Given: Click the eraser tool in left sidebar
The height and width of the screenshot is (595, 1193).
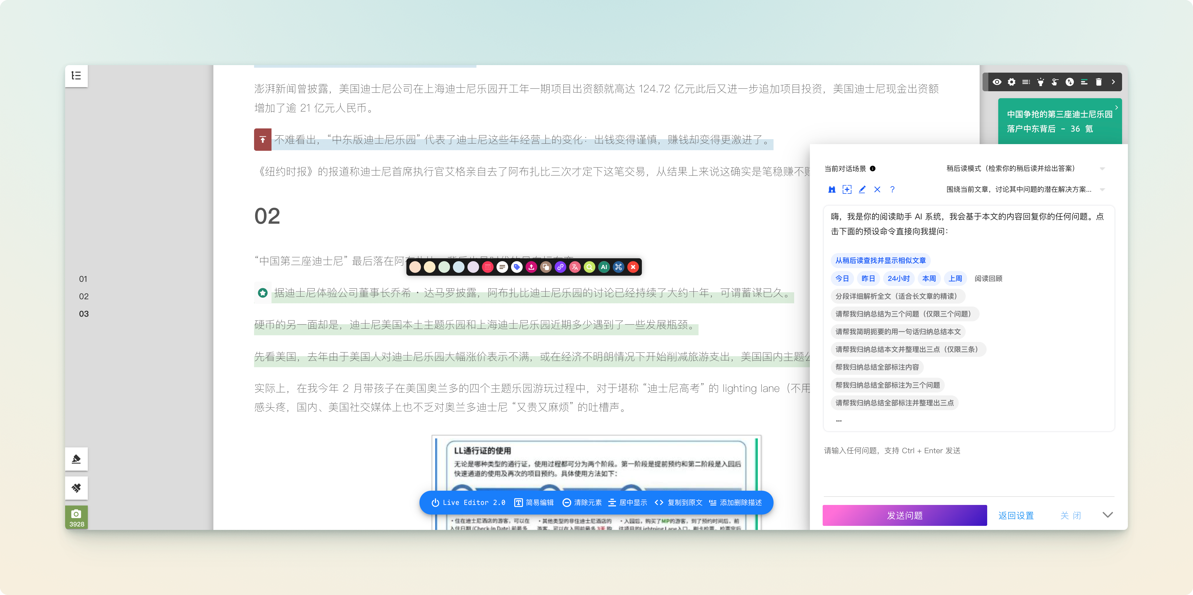Looking at the screenshot, I should [x=76, y=488].
